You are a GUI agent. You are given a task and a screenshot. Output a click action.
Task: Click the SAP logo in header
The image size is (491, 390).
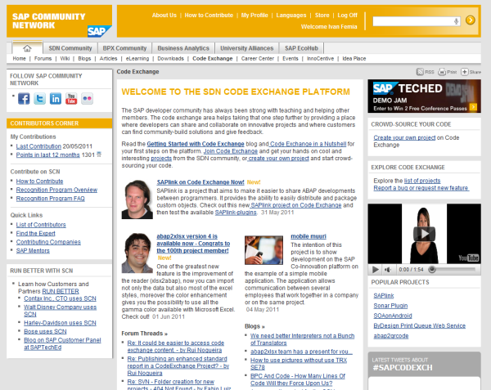99,30
